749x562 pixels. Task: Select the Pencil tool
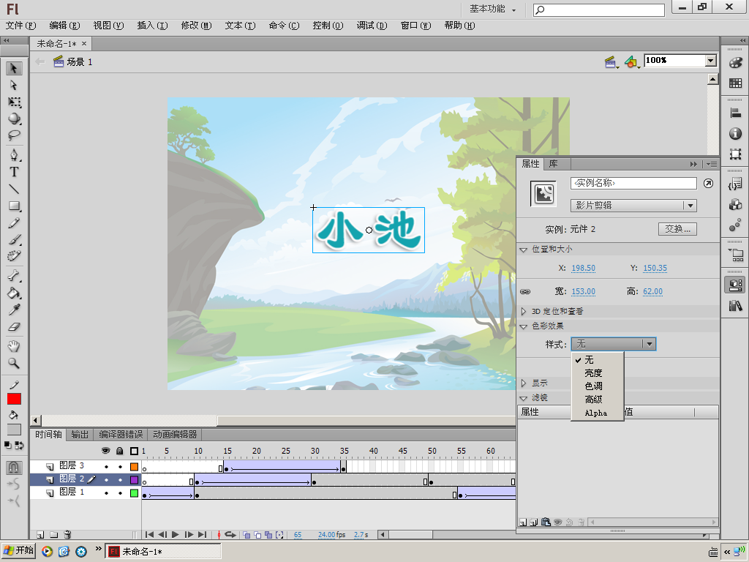point(14,222)
